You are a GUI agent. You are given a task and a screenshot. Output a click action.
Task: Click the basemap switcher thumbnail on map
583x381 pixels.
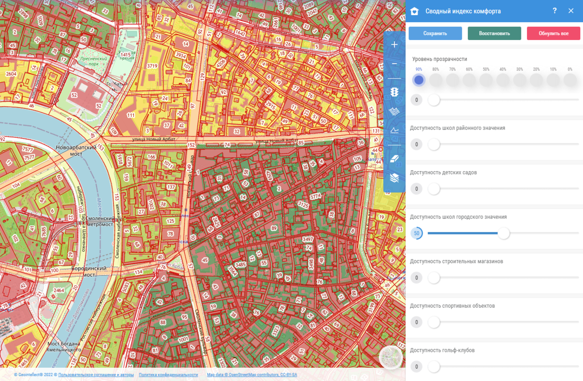coord(391,358)
